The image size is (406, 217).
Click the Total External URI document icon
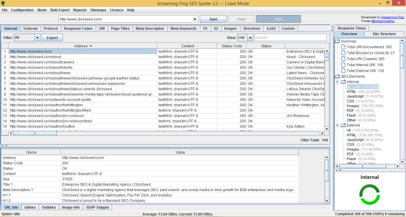pos(343,71)
